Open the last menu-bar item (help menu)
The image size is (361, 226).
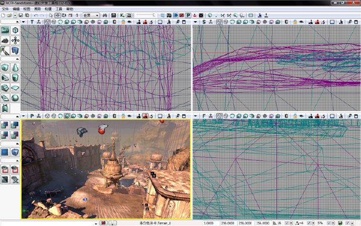70,9
